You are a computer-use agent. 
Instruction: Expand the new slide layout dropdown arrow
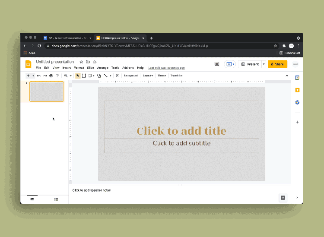click(33, 76)
